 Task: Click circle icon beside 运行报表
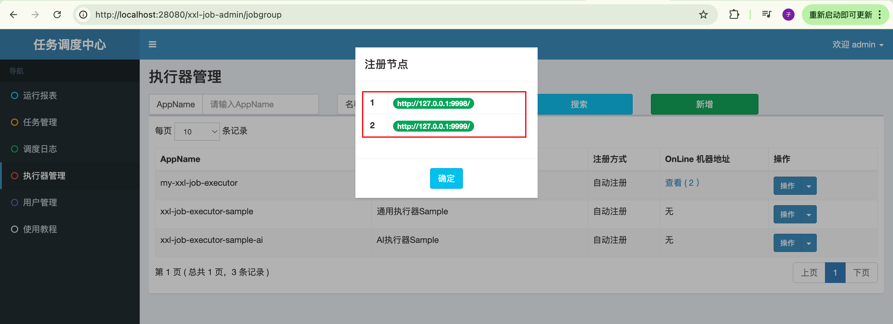point(14,95)
